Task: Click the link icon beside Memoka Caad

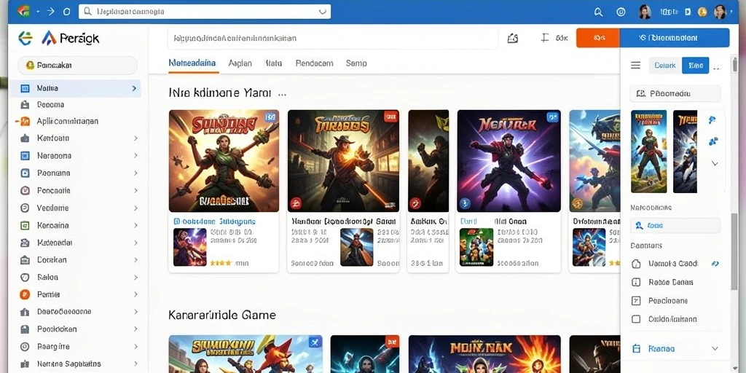Action: (715, 263)
